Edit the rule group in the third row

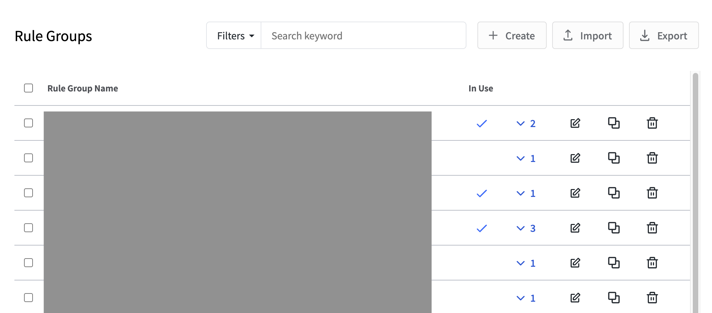pyautogui.click(x=575, y=193)
